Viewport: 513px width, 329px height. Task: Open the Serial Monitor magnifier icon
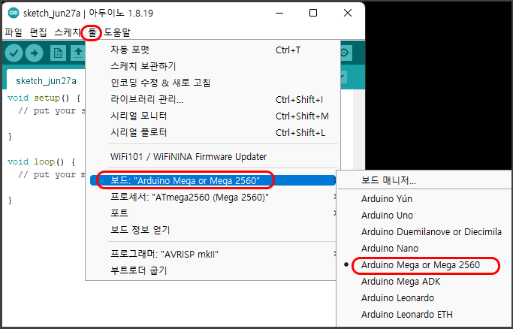345,53
